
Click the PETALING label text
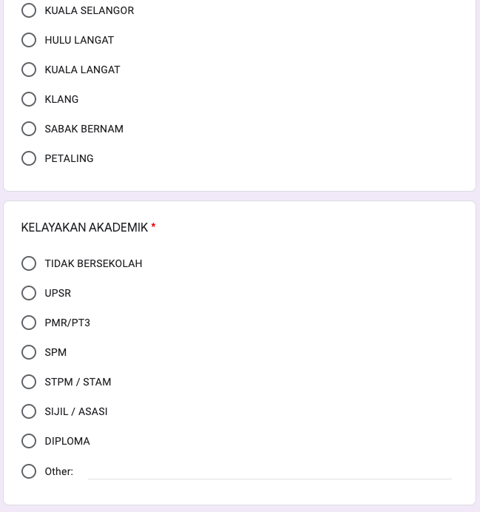[69, 158]
